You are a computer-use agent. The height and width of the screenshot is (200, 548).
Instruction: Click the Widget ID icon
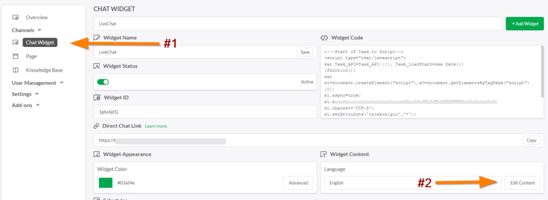tap(97, 97)
